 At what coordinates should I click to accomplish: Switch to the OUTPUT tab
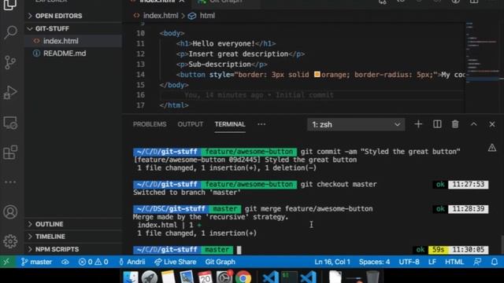click(x=191, y=124)
